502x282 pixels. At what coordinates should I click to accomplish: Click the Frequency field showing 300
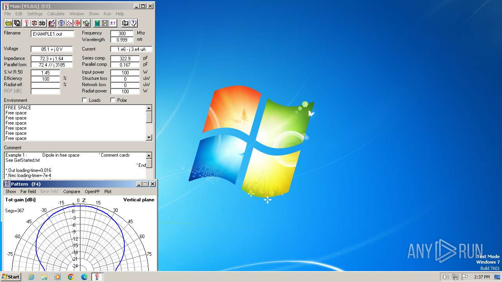[122, 34]
